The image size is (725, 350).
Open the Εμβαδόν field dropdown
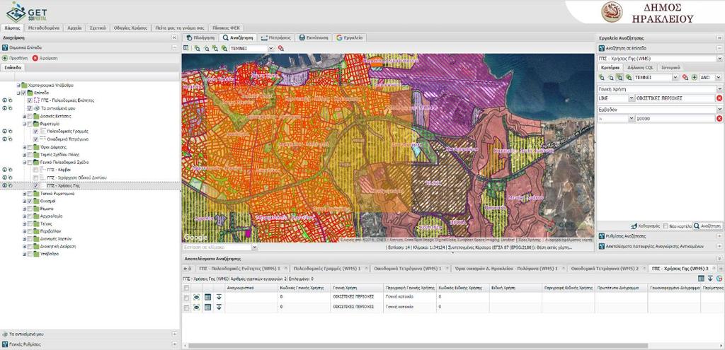click(x=719, y=110)
